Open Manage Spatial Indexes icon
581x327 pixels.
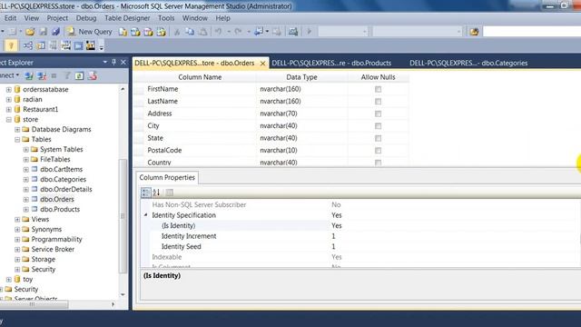[91, 45]
